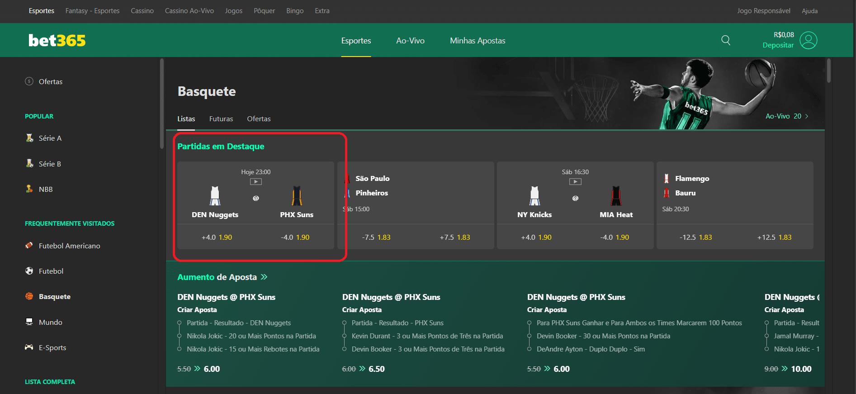Click the R$0,08 balance

[x=784, y=35]
